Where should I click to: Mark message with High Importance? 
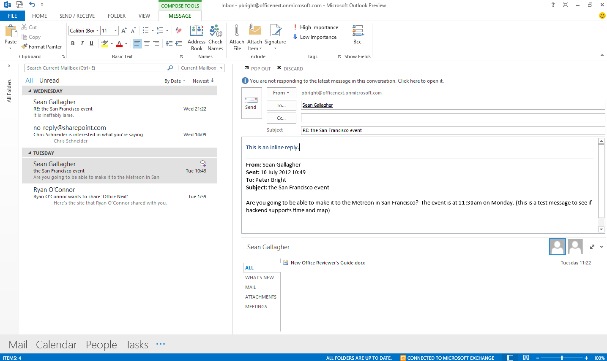(316, 27)
